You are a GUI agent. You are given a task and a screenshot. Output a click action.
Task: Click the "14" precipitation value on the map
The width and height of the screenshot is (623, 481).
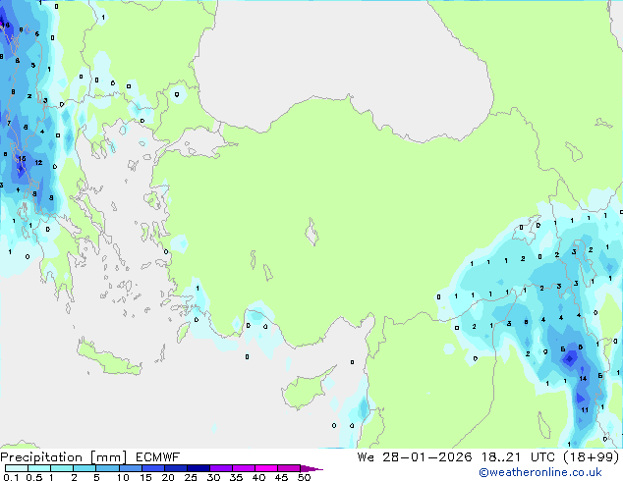coord(583,378)
